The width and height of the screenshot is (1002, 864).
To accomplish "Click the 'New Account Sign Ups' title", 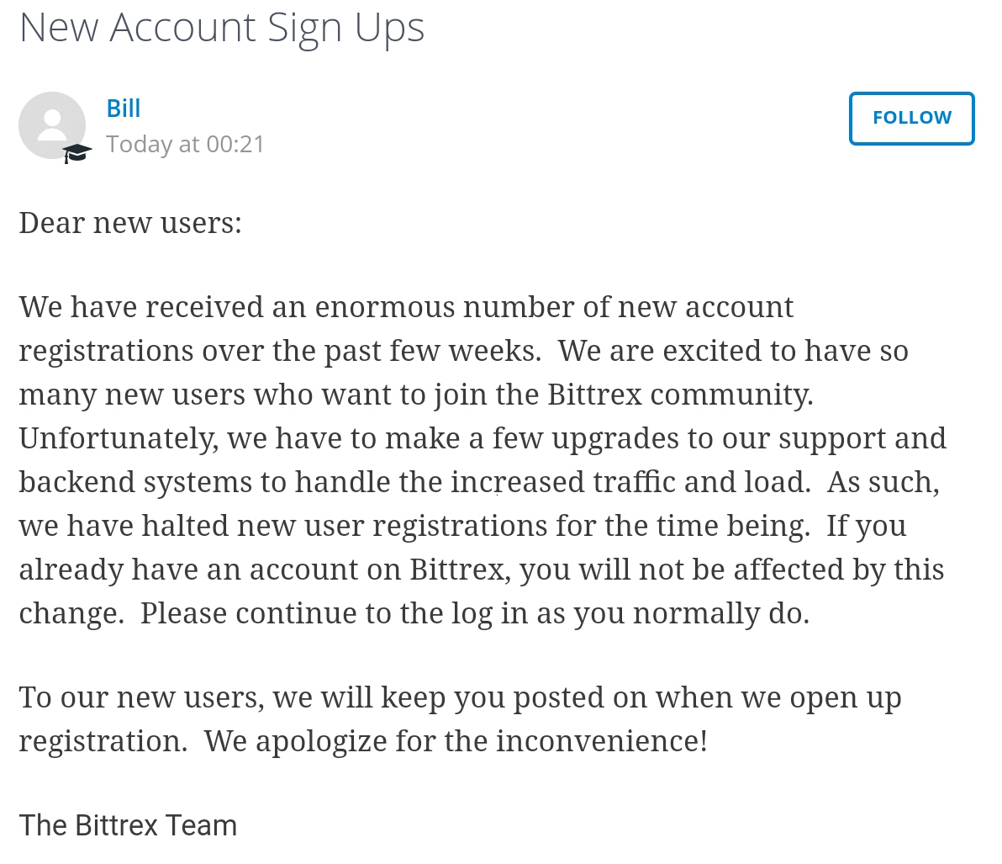I will tap(222, 29).
